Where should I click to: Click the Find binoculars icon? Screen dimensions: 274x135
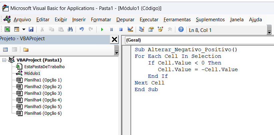click(x=70, y=30)
